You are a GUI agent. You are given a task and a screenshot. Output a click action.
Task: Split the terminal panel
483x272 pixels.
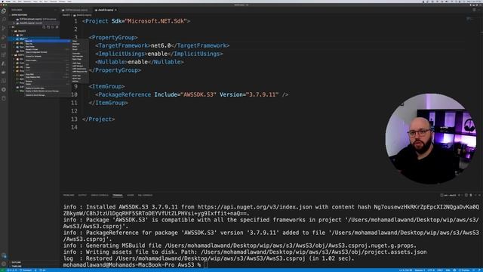[466, 195]
